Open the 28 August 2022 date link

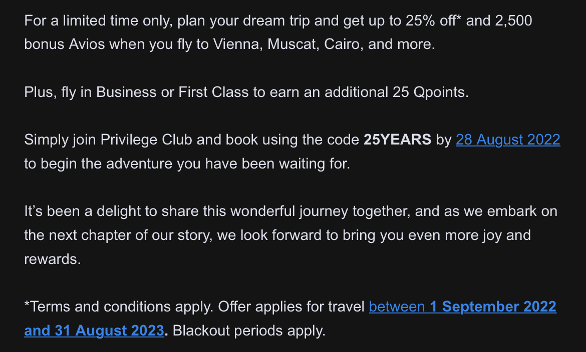pyautogui.click(x=508, y=140)
